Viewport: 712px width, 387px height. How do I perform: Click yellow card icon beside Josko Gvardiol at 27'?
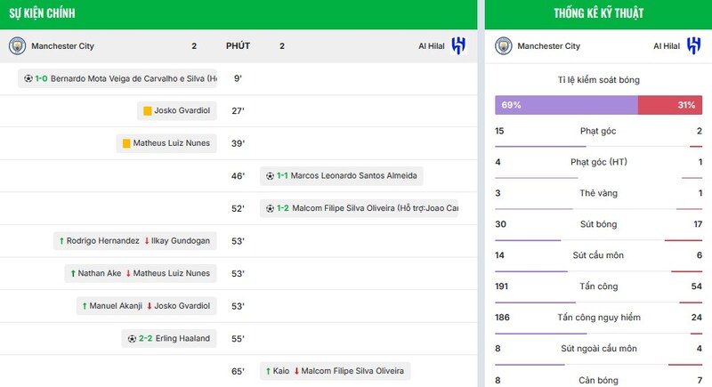click(147, 111)
